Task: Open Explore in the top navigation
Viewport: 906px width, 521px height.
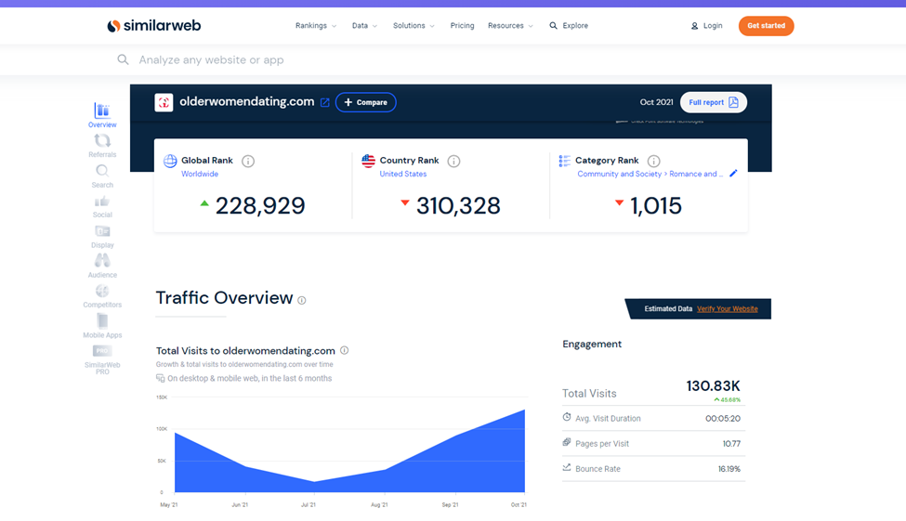Action: tap(569, 26)
